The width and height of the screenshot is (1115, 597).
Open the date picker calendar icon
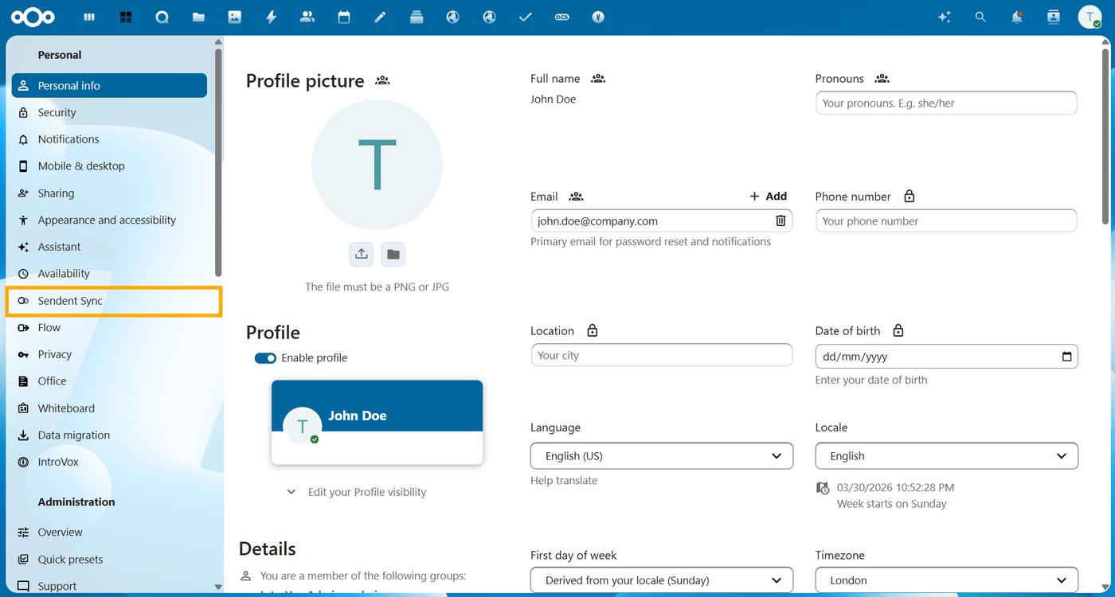pos(1066,357)
